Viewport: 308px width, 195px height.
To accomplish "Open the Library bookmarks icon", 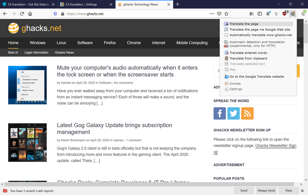I will pyautogui.click(x=251, y=14).
